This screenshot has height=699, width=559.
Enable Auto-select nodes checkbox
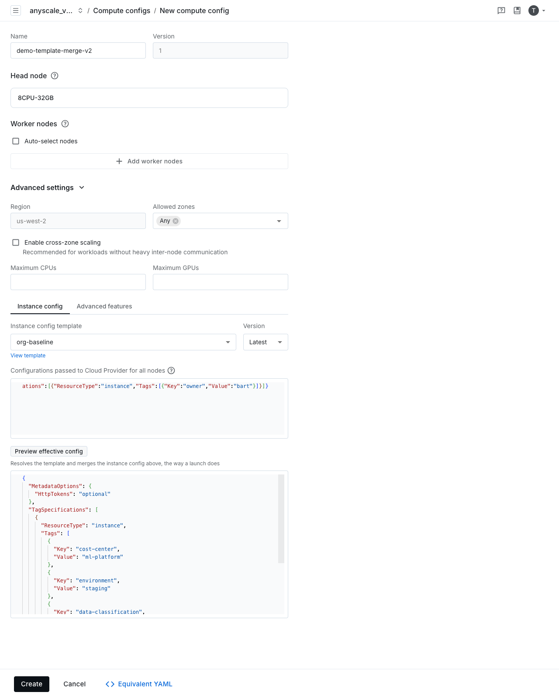click(x=16, y=141)
